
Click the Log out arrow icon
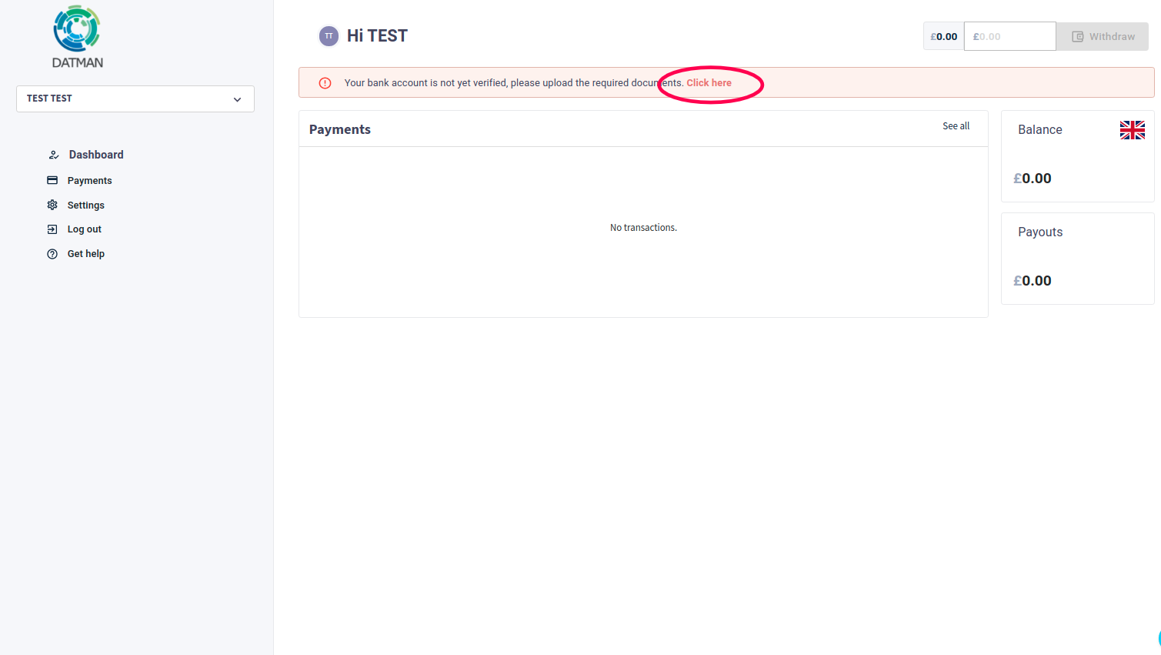pos(52,229)
